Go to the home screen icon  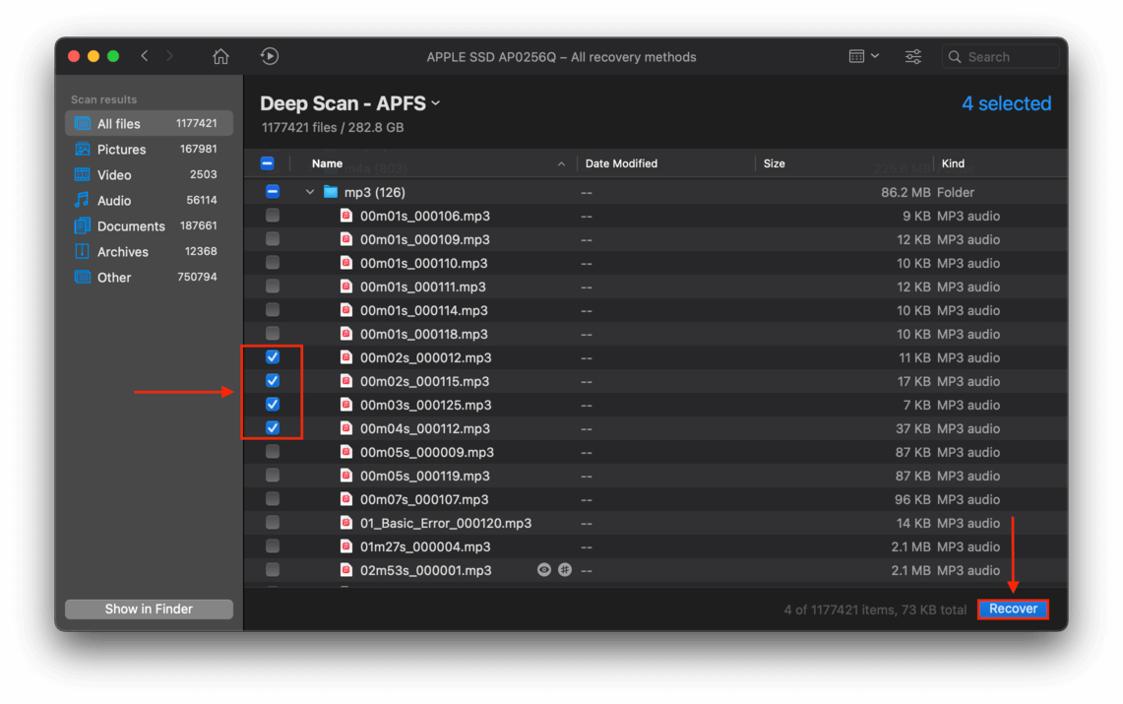[x=220, y=56]
